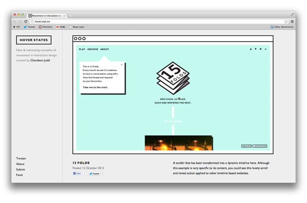Bookmark this page with the star icon

[286, 22]
